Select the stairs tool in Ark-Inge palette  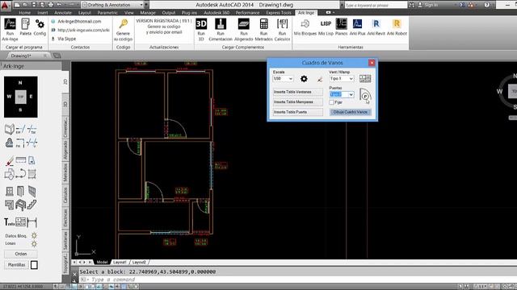pos(32,205)
